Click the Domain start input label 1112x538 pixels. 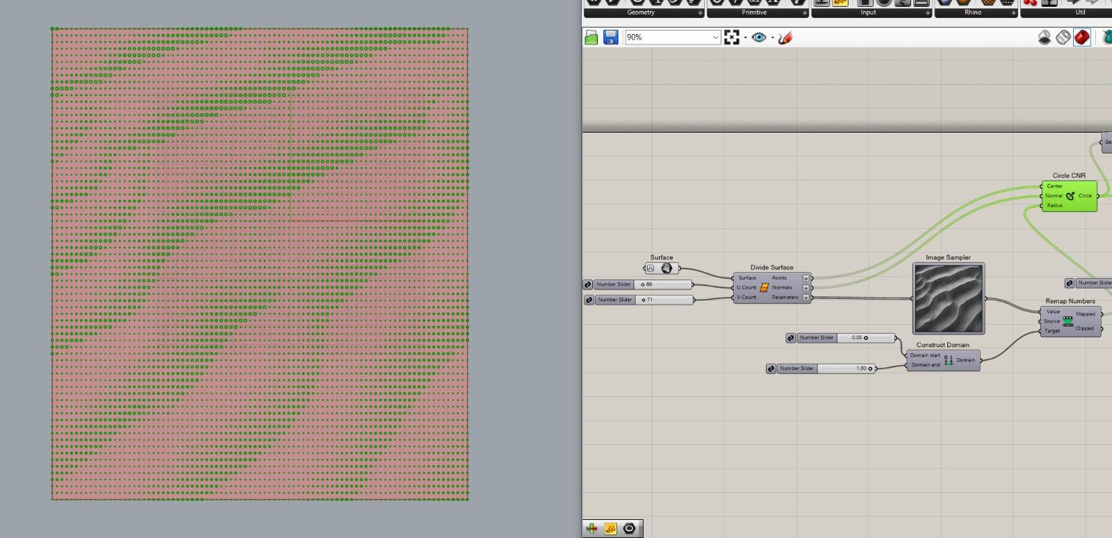(925, 355)
